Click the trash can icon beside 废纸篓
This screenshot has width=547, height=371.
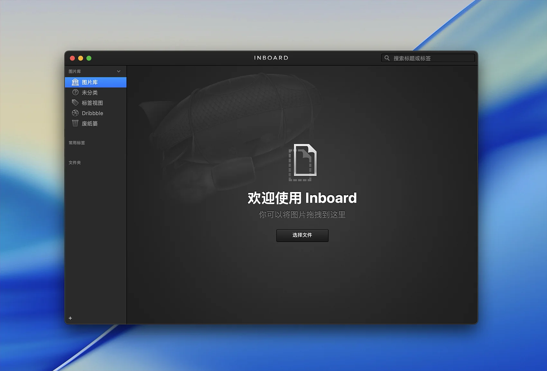[x=75, y=123]
